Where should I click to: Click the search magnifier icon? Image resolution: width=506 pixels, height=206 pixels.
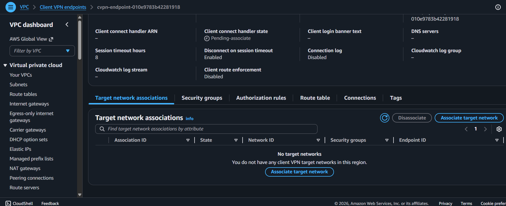[x=102, y=129]
